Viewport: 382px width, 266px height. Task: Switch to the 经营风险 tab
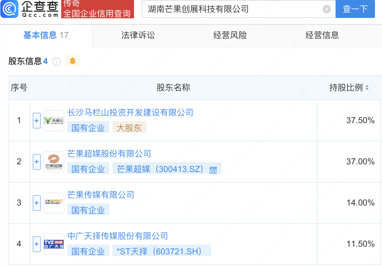230,35
